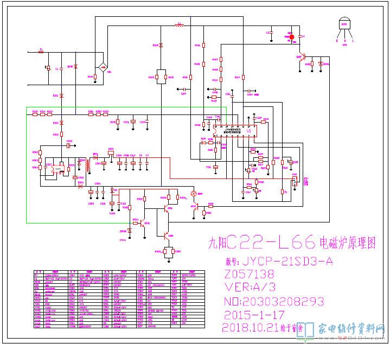Select the L1 inductor coil symbol

coord(180,25)
